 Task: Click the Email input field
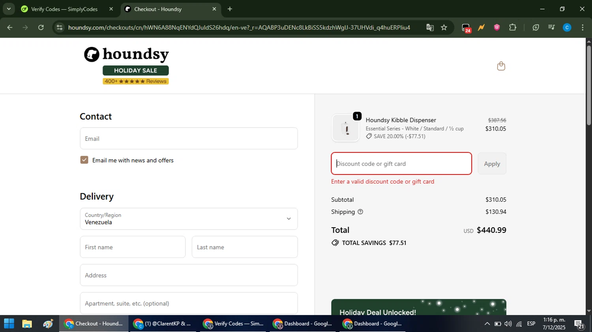pyautogui.click(x=189, y=139)
